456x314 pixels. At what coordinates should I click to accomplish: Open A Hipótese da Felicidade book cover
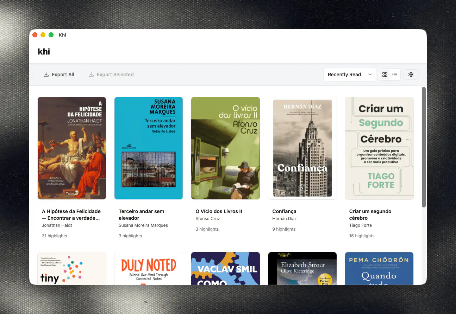72,148
